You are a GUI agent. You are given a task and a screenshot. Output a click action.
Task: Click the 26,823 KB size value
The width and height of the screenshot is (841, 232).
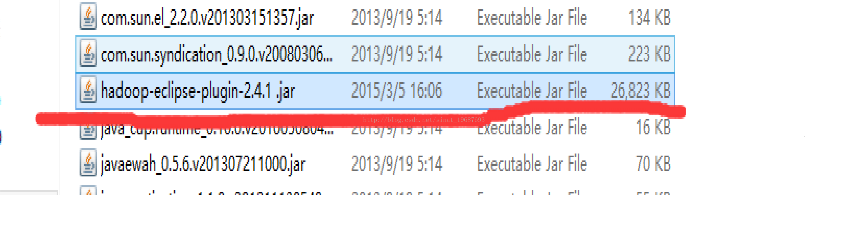(x=641, y=91)
